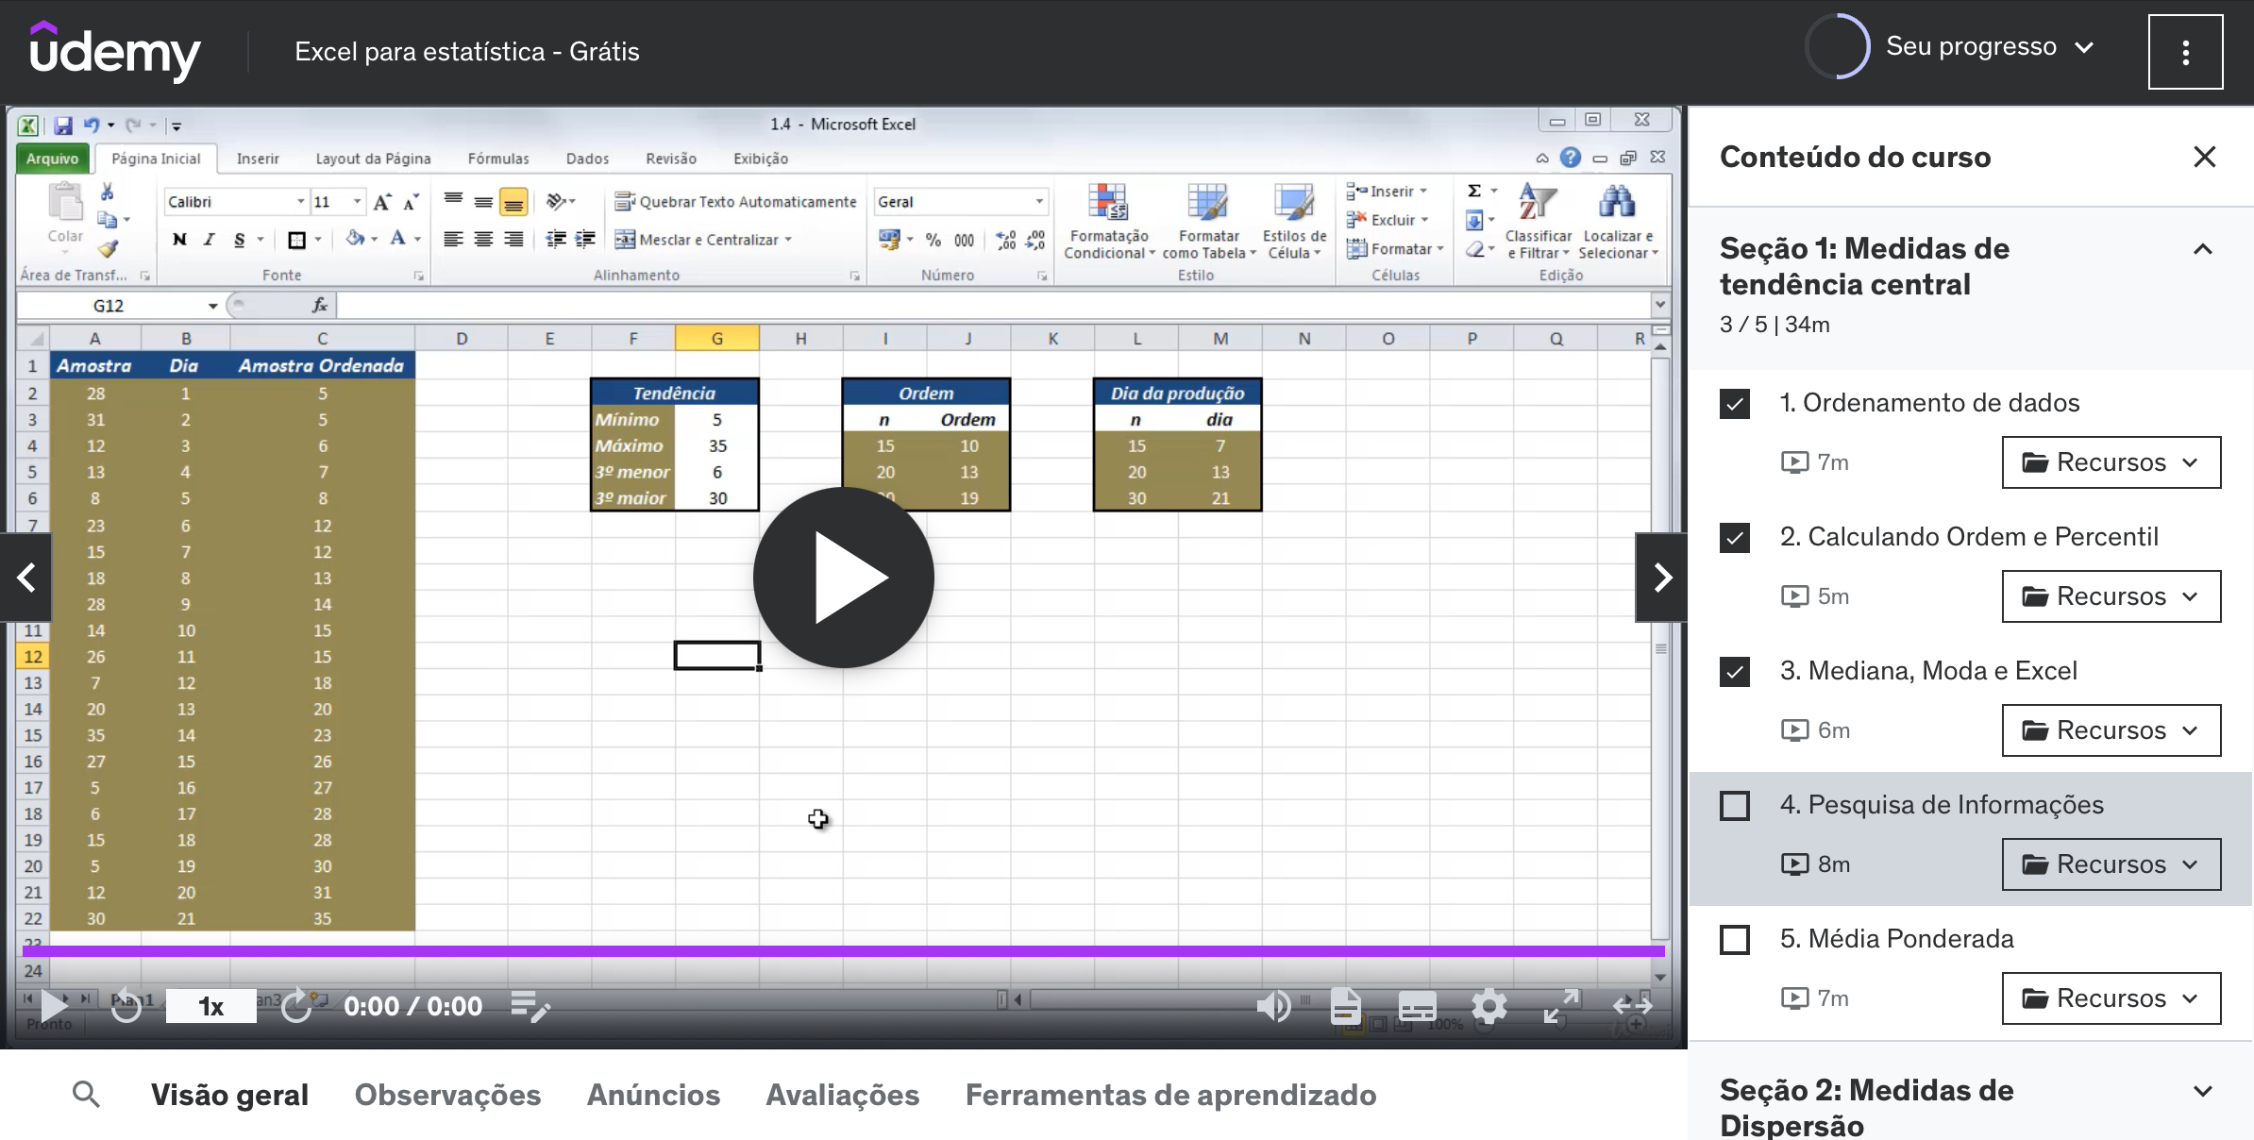
Task: Click the search icon beside Visão geral
Action: [x=86, y=1094]
